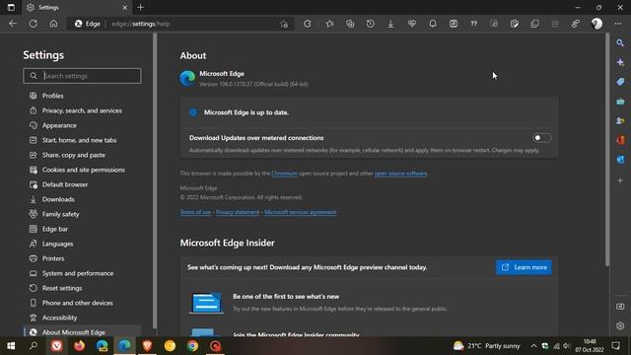Image resolution: width=631 pixels, height=355 pixels.
Task: Open the home page via the home icon
Action: pos(53,24)
